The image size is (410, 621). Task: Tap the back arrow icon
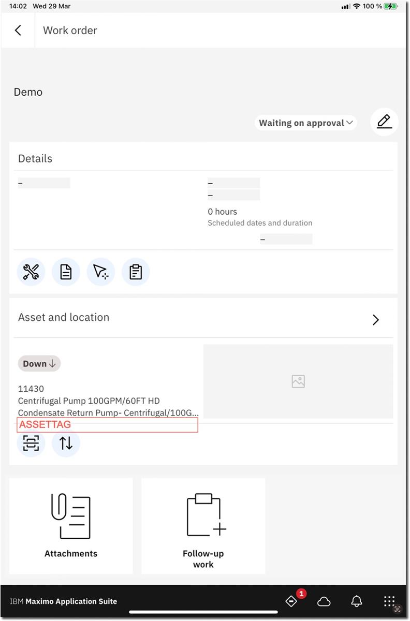18,31
